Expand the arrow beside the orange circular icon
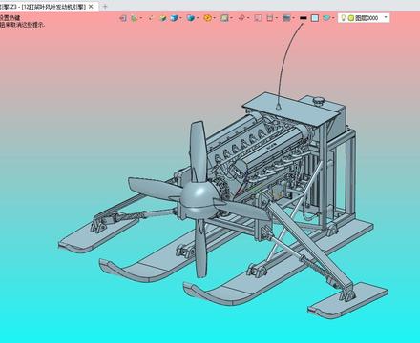This screenshot has height=343, width=420. click(x=214, y=18)
